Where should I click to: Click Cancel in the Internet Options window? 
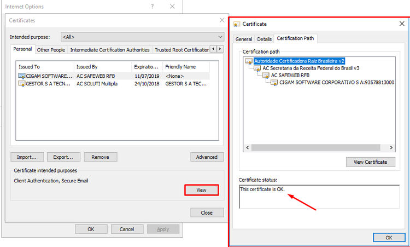tap(127, 229)
